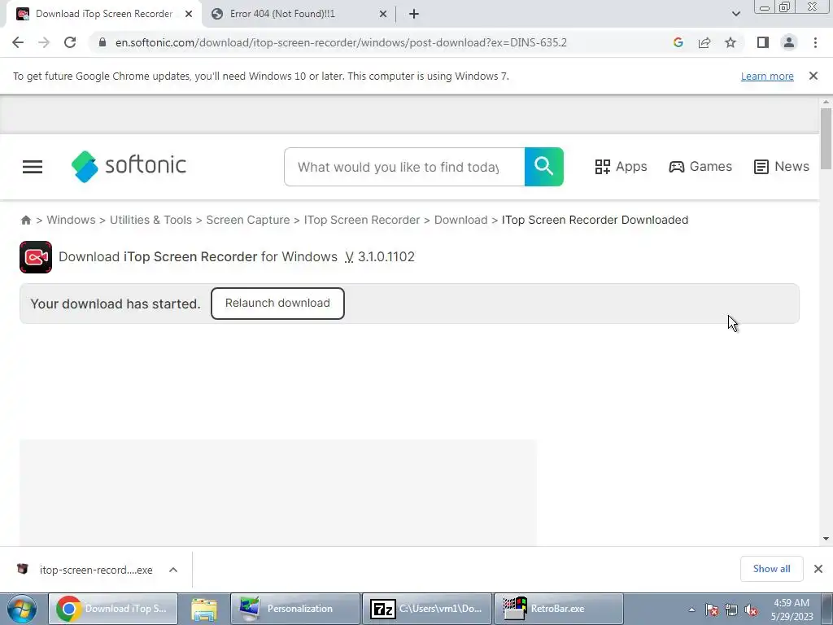Open Chrome three-dot menu

(x=815, y=42)
